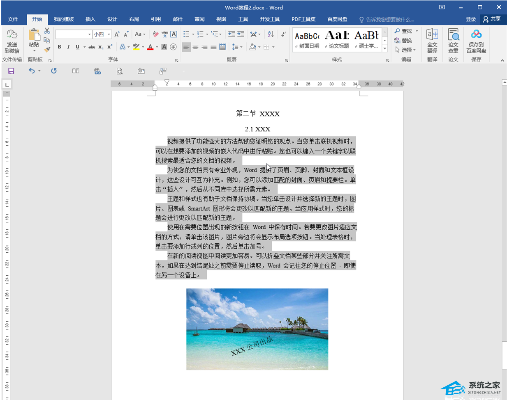The width and height of the screenshot is (507, 400).
Task: Open the font size dropdown showing 小四
Action: pos(109,34)
